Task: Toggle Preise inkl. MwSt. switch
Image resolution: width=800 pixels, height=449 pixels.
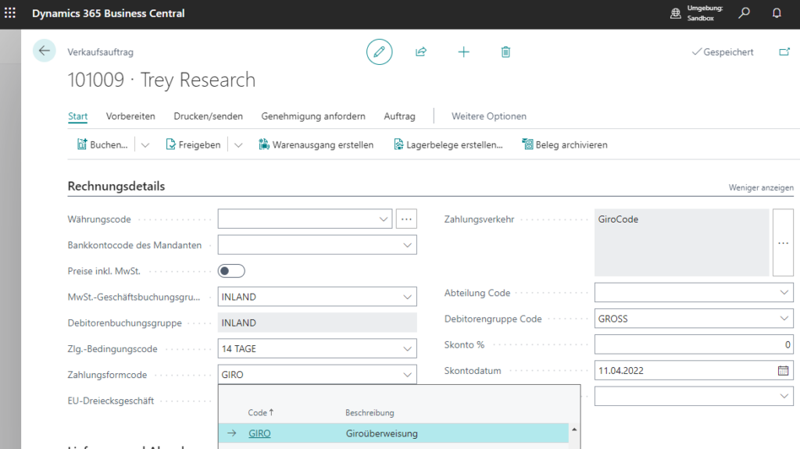Action: pyautogui.click(x=231, y=271)
